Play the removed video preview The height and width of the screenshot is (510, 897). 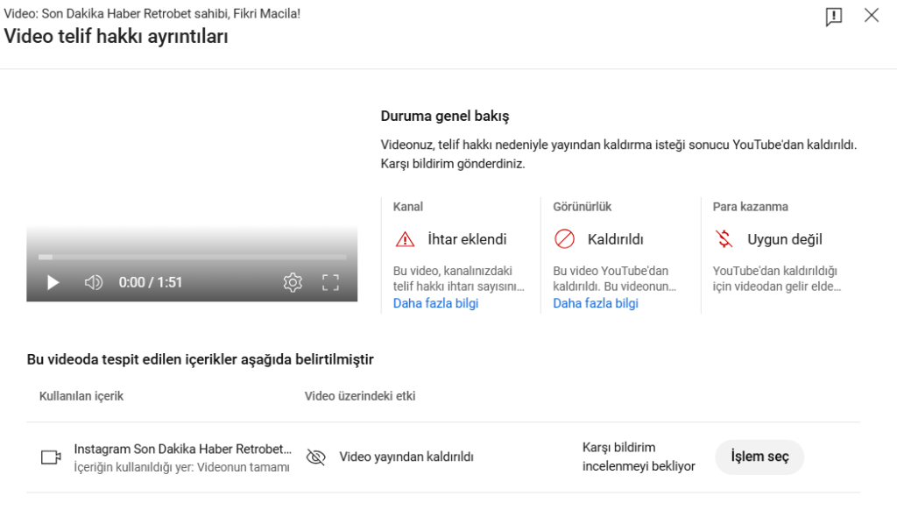click(x=53, y=282)
